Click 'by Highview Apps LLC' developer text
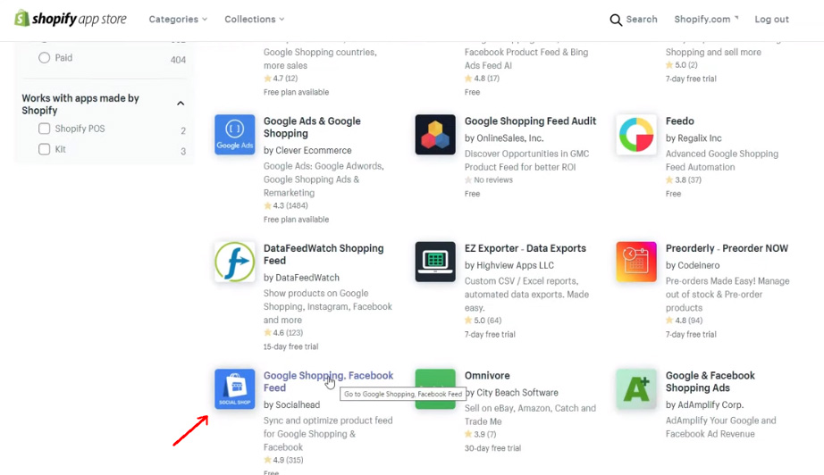This screenshot has width=824, height=475. 509,265
